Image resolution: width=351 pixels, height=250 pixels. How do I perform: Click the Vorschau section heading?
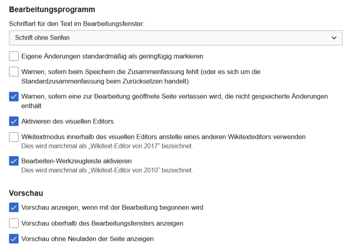(x=26, y=193)
